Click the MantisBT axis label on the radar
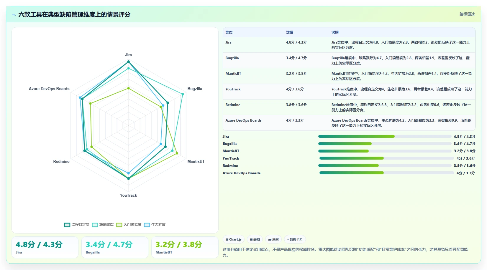487x270 pixels. [x=196, y=162]
